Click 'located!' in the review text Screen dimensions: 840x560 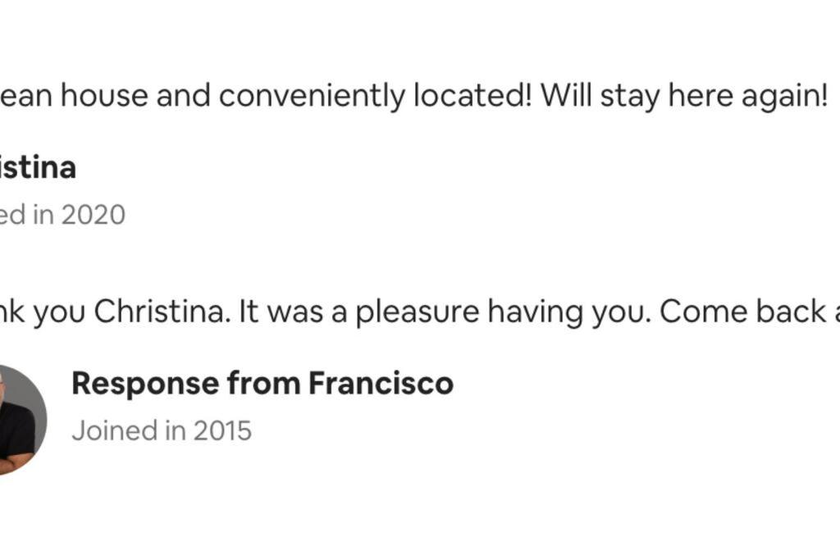(473, 96)
